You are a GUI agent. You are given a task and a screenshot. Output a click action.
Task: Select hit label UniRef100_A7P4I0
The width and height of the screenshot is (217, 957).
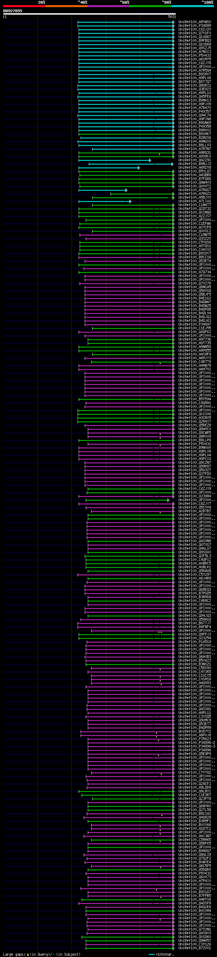point(195,881)
